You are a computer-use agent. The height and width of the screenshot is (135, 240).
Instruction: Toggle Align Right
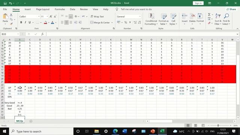71,22
